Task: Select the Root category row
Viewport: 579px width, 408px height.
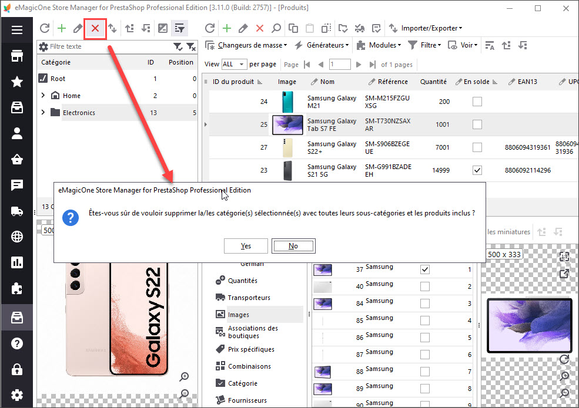Action: [x=118, y=79]
